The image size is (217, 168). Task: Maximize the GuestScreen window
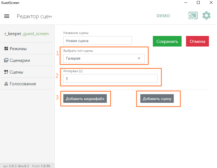pyautogui.click(x=198, y=3)
